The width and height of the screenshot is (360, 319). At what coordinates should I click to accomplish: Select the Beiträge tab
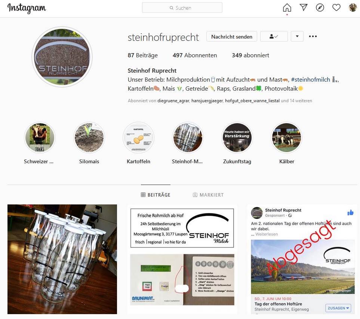tap(156, 195)
